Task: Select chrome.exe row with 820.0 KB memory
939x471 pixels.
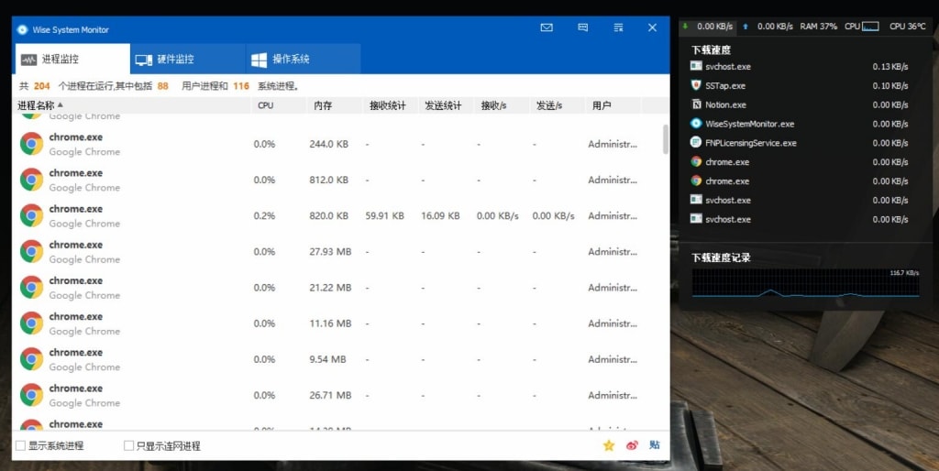Action: click(336, 215)
